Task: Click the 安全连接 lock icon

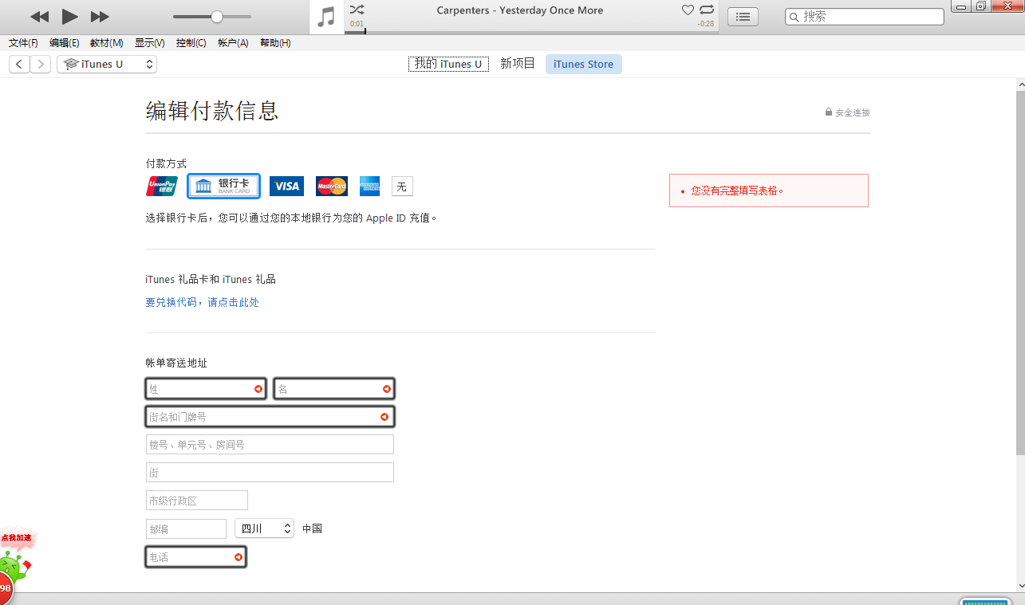Action: [x=829, y=112]
